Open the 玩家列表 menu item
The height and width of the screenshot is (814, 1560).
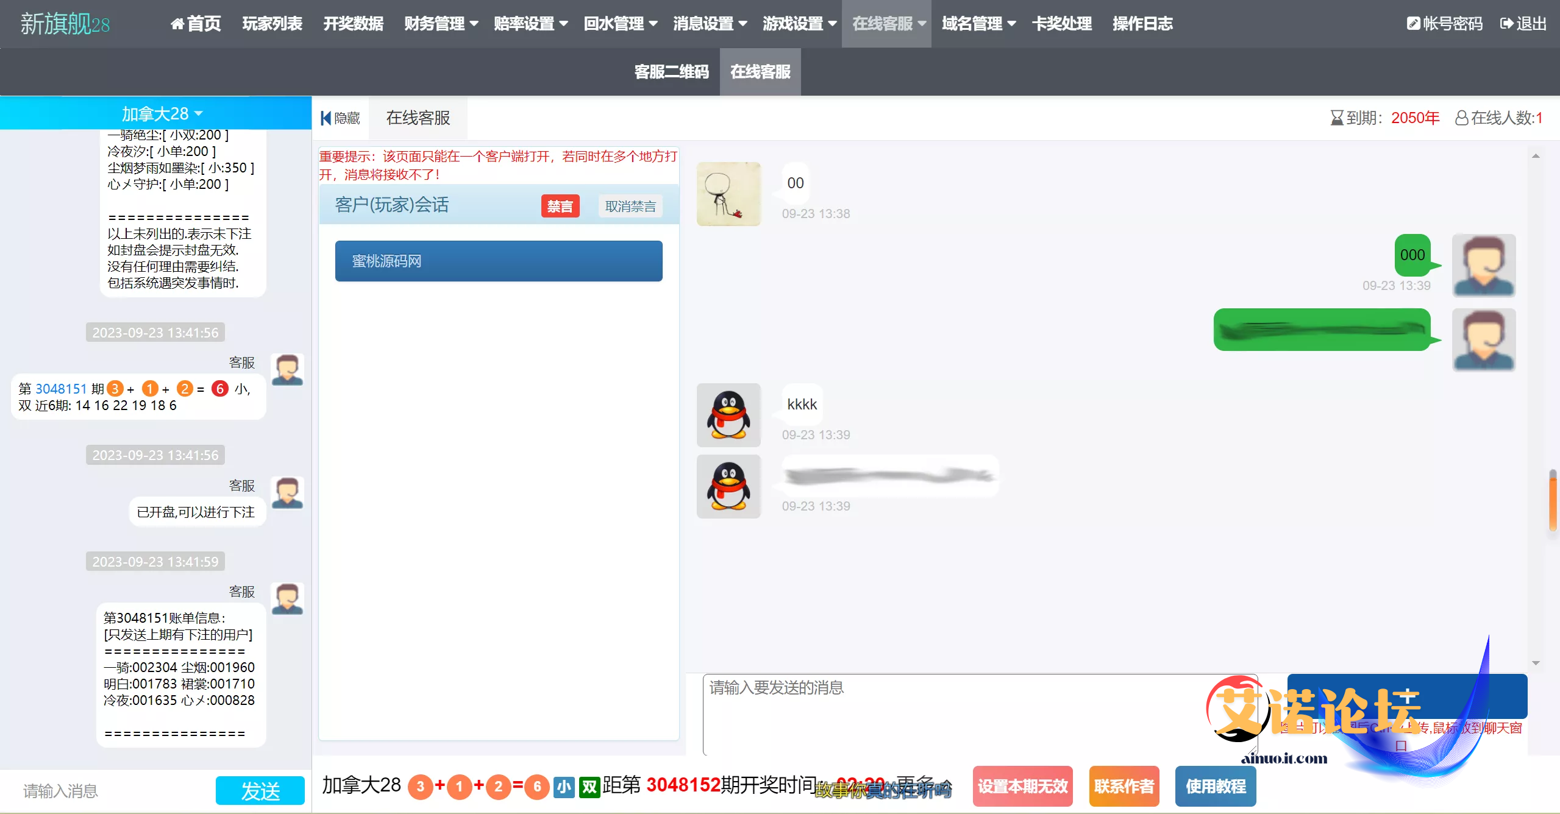coord(272,24)
